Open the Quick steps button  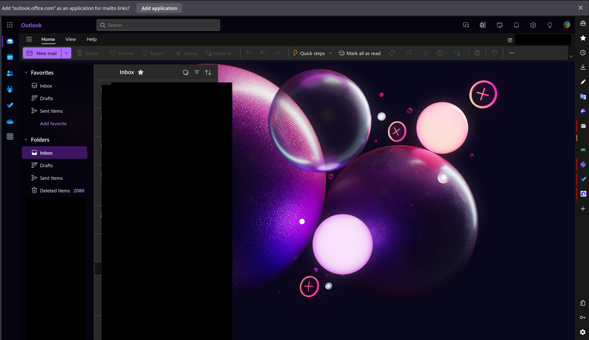tap(309, 53)
